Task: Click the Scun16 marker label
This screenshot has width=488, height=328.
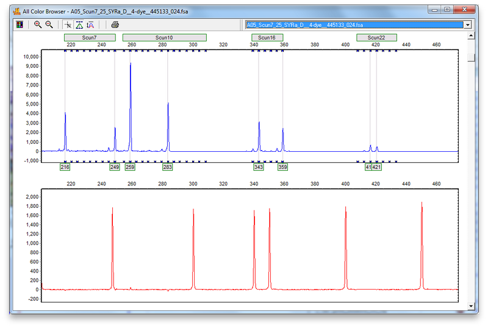Action: tap(267, 38)
